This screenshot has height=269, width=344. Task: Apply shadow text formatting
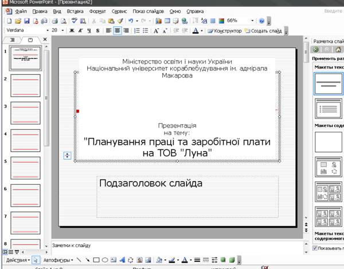97,31
